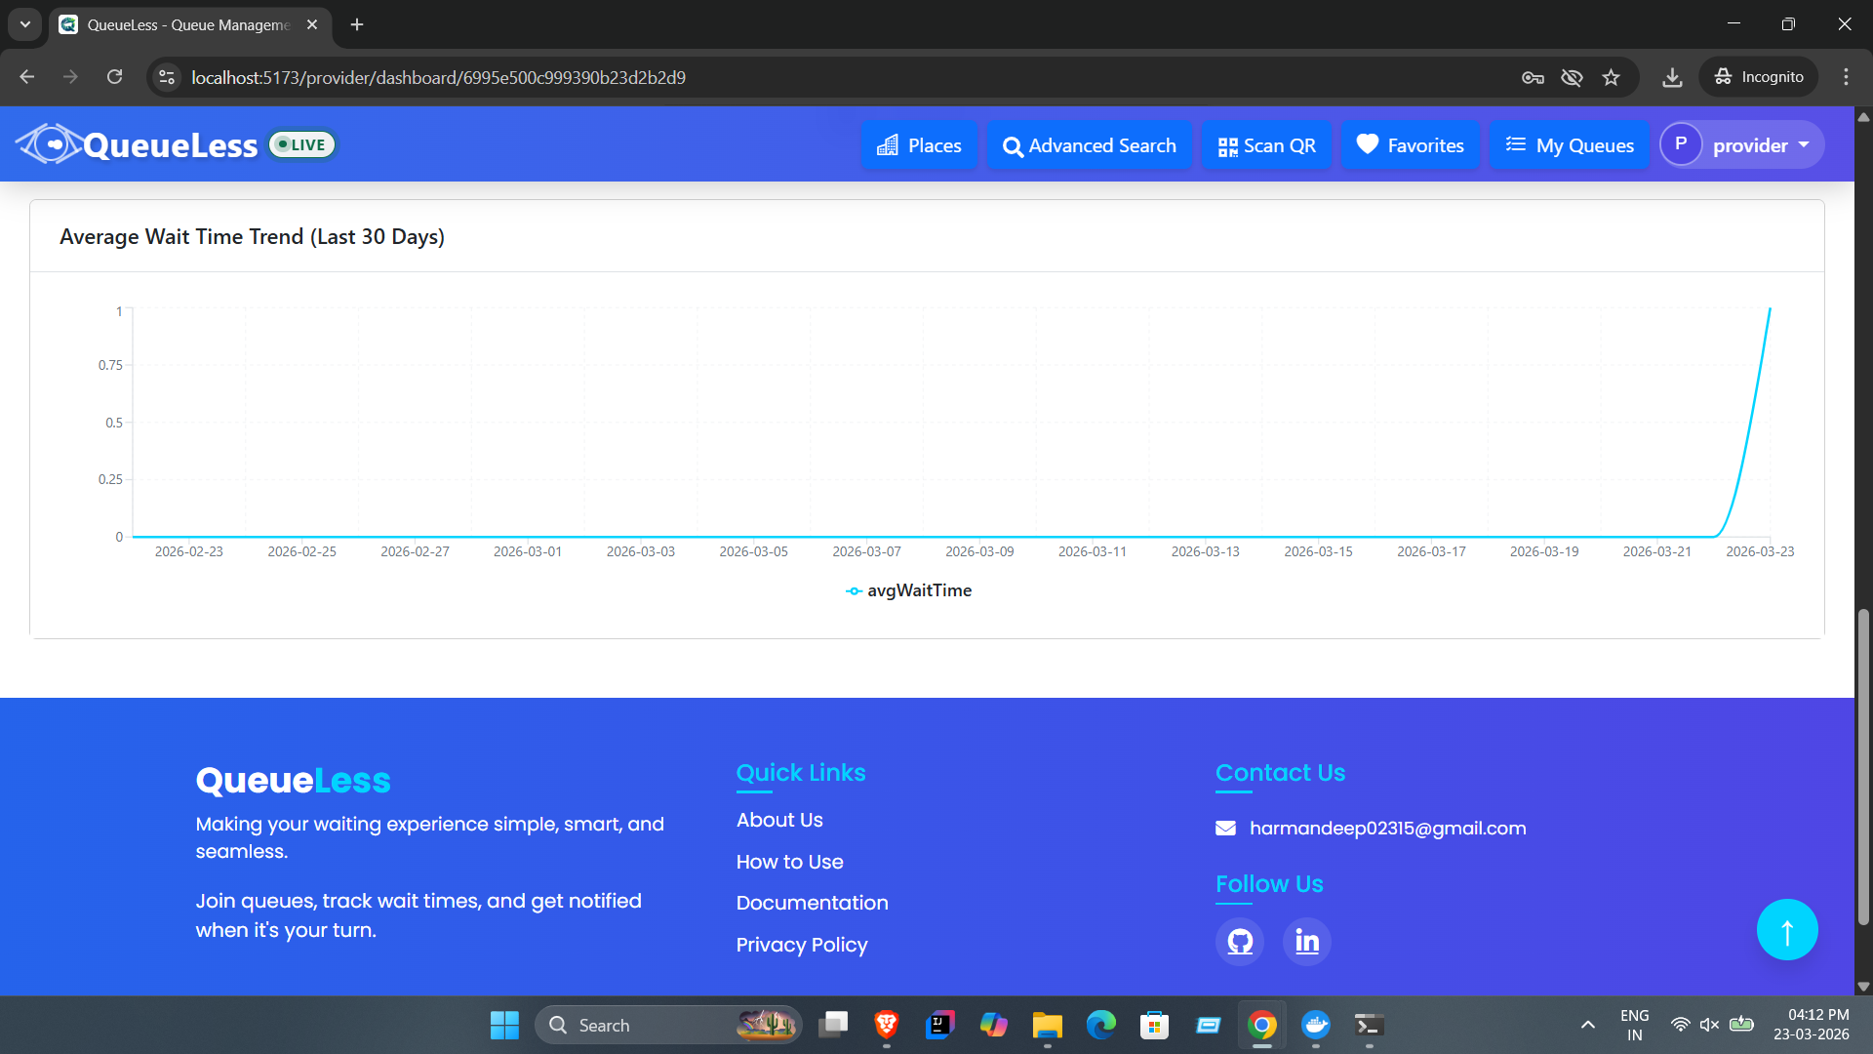Click the Incognito indicator button

pos(1759,77)
